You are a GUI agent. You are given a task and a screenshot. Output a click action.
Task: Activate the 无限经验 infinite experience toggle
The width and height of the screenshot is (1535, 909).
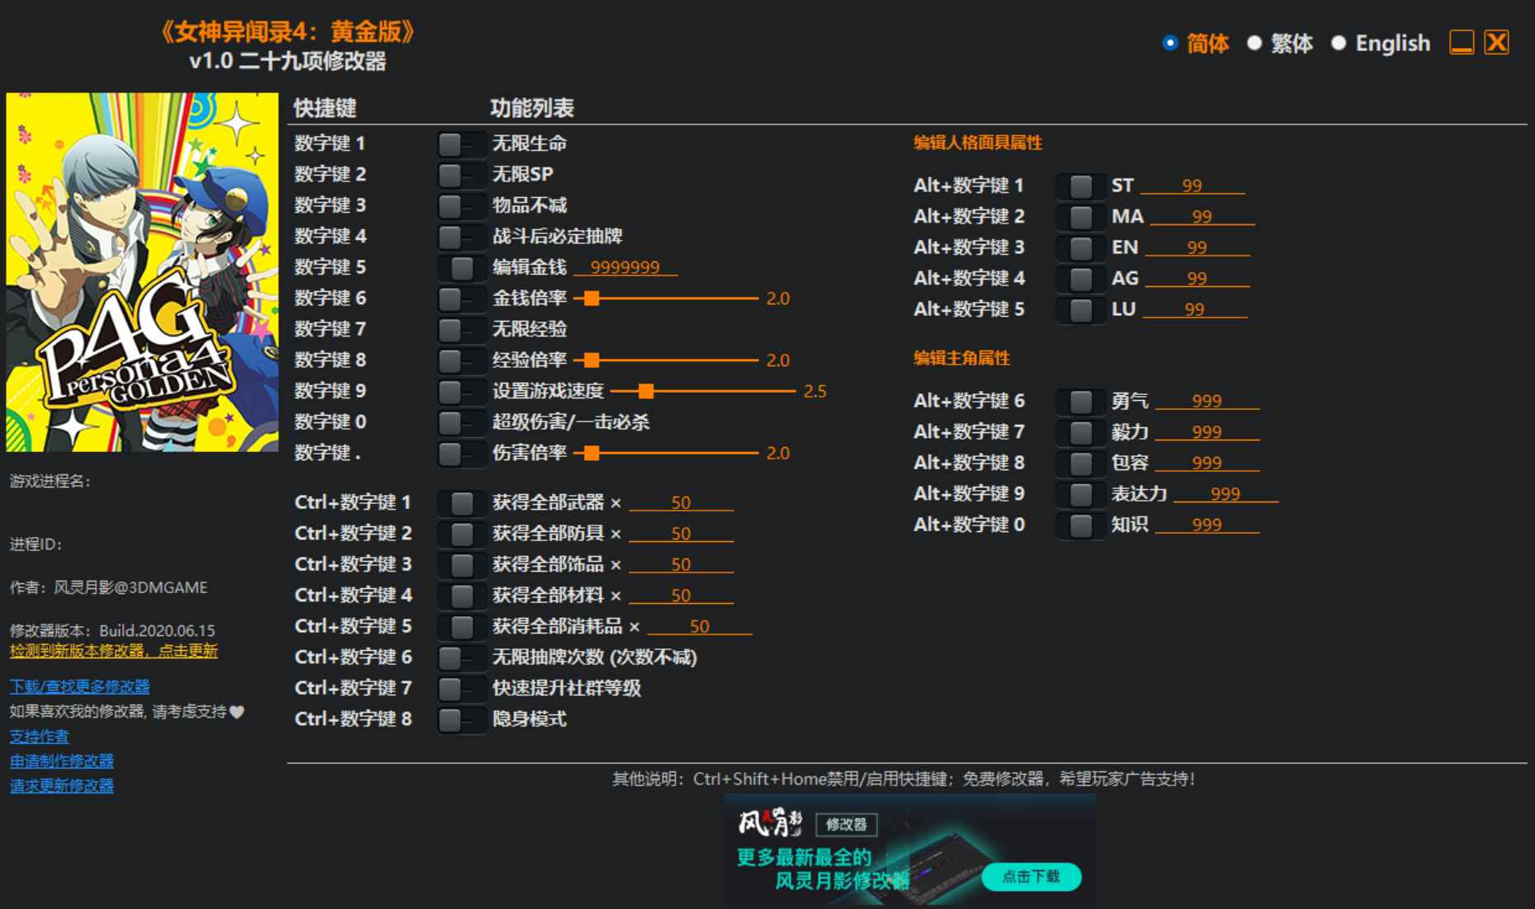(x=460, y=329)
